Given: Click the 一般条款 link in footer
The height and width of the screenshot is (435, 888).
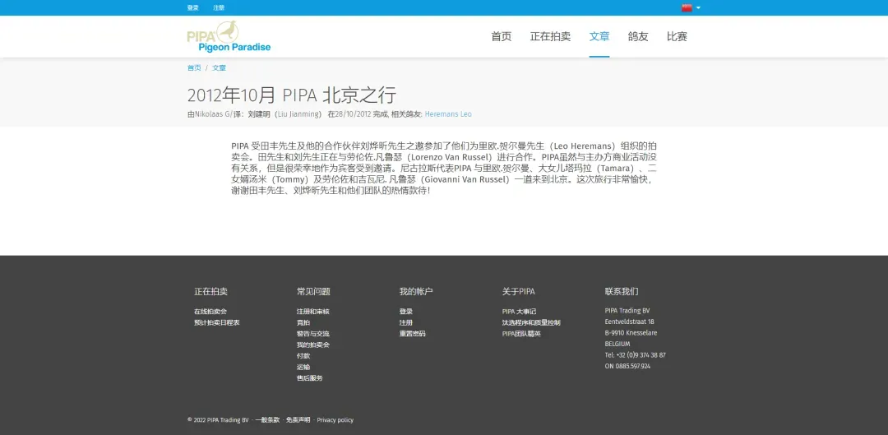Looking at the screenshot, I should (267, 420).
